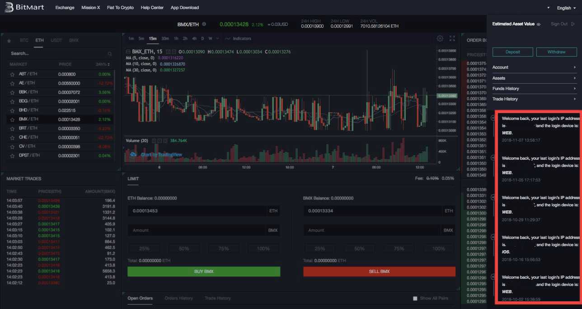Screen dimensions: 582x309
Task: Switch to Orders History tab
Action: click(178, 298)
